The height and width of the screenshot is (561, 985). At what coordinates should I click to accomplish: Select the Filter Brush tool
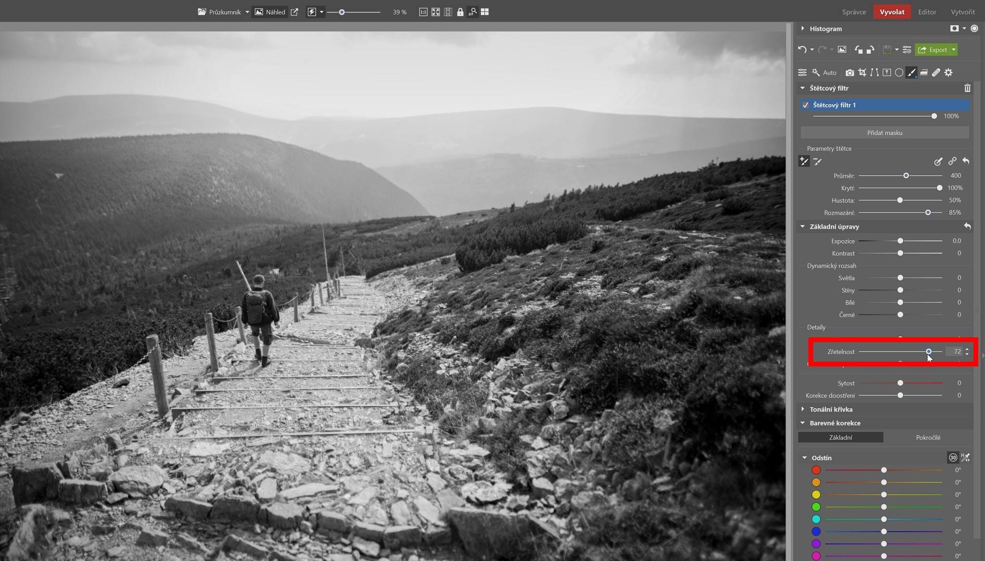911,73
